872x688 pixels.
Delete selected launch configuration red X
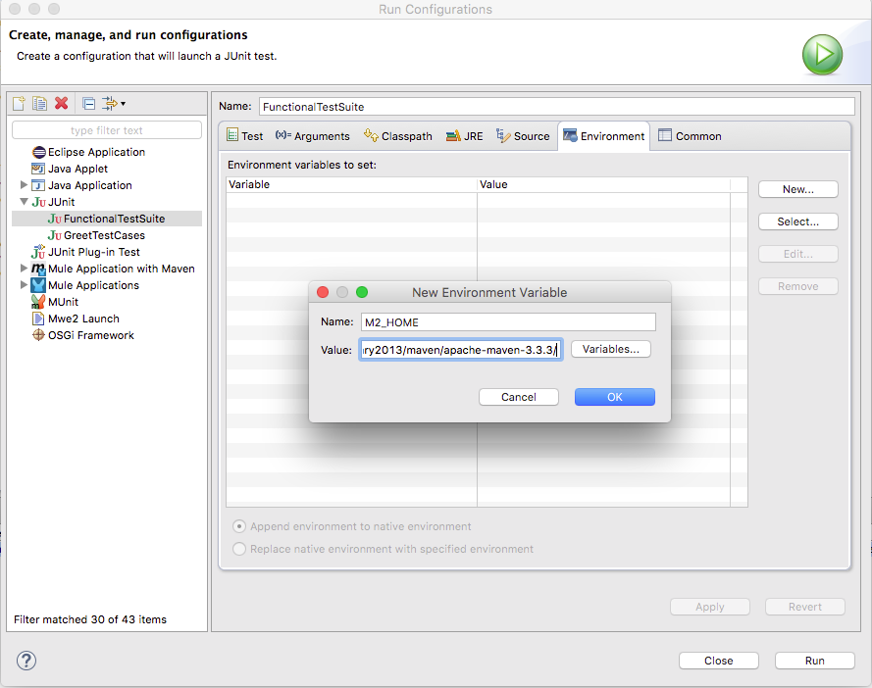pos(61,103)
